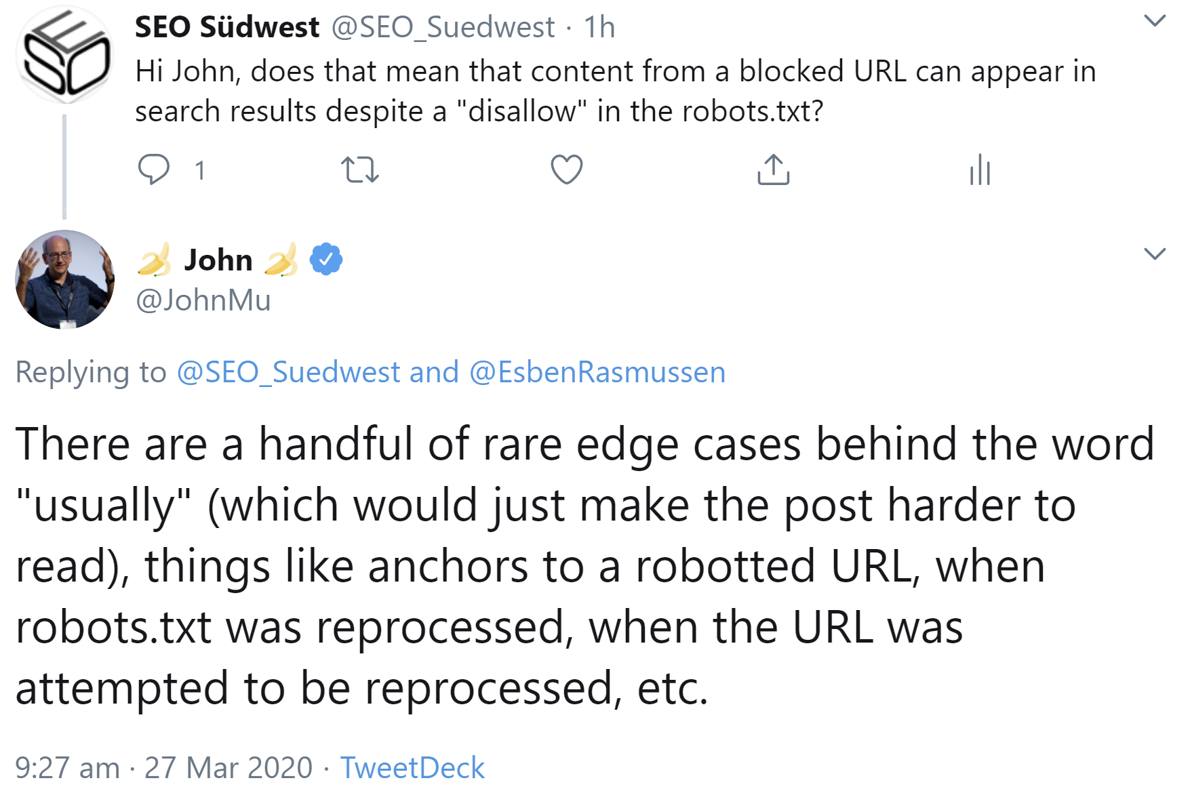
Task: Click the reply count number 1
Action: tap(199, 170)
